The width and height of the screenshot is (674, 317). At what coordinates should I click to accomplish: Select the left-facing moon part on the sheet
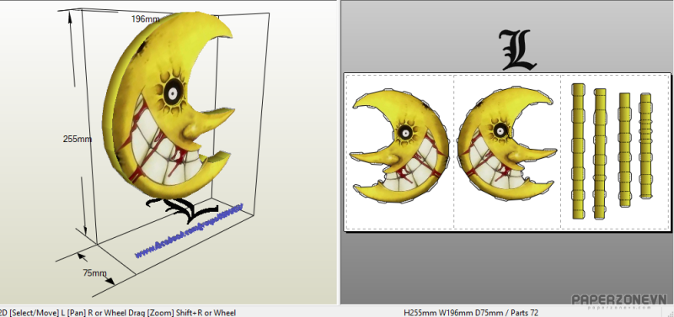[399, 145]
